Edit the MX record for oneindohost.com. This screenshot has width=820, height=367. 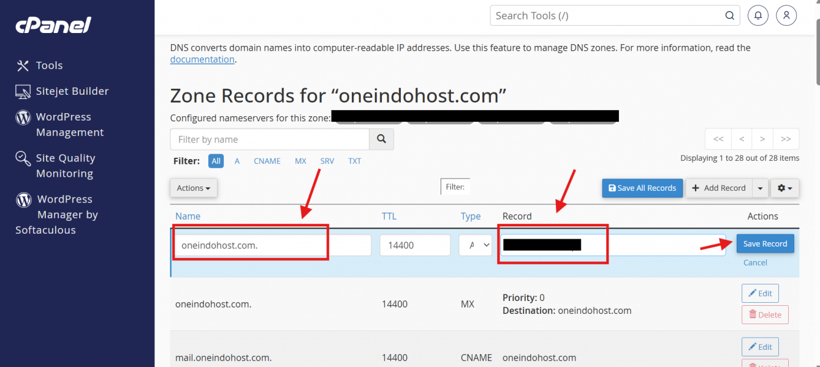760,294
